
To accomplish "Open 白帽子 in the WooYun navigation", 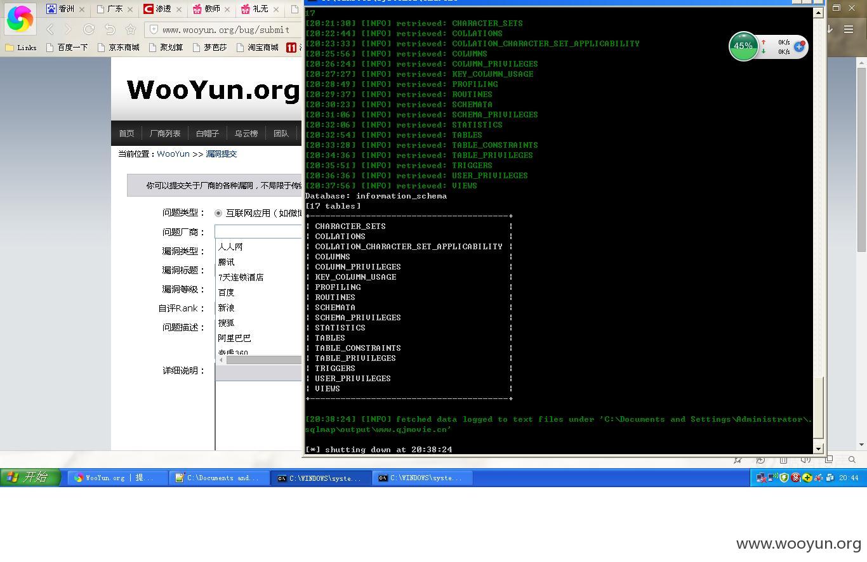I will (208, 133).
